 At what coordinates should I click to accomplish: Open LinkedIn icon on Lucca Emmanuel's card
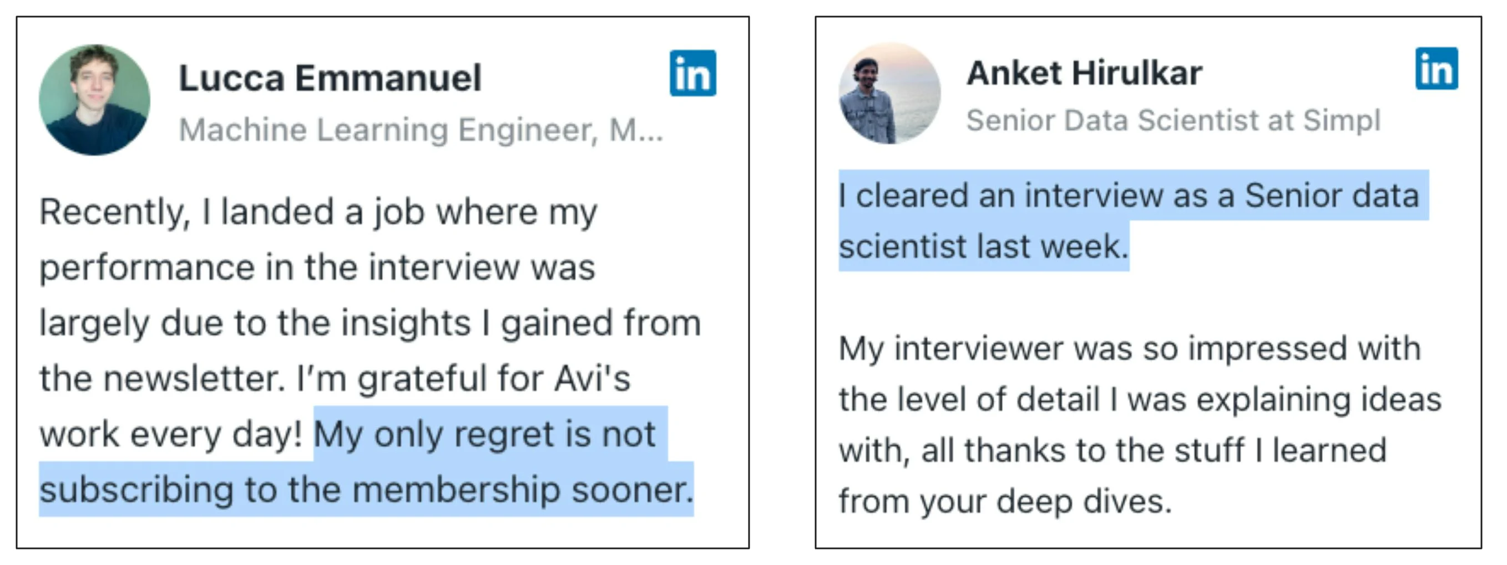[x=692, y=73]
